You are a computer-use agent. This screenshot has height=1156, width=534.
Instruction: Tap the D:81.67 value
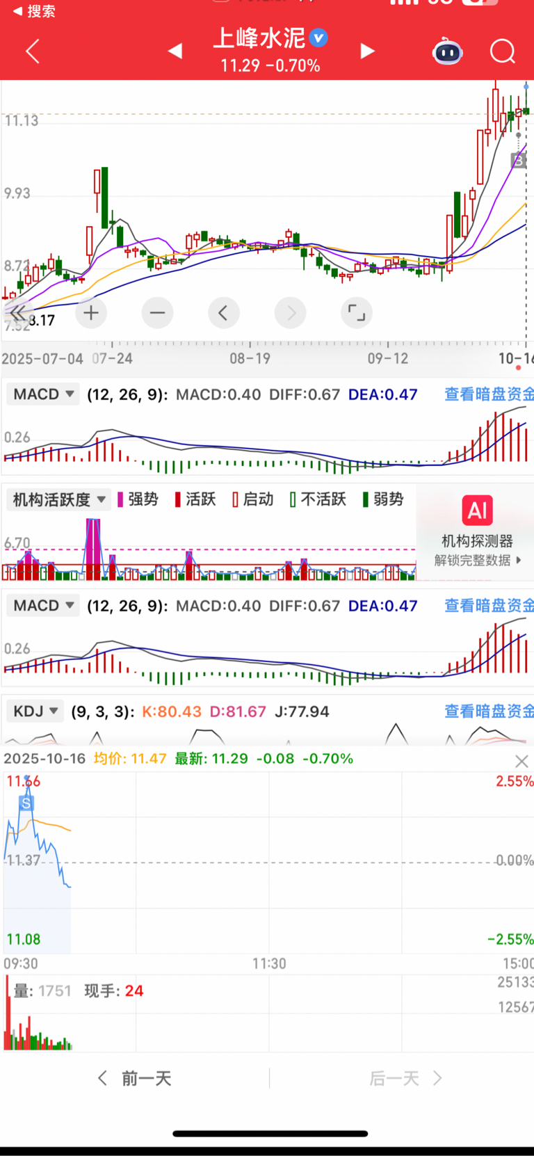pyautogui.click(x=238, y=712)
